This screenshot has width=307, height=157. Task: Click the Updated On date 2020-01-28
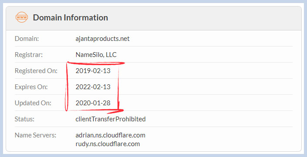[93, 103]
